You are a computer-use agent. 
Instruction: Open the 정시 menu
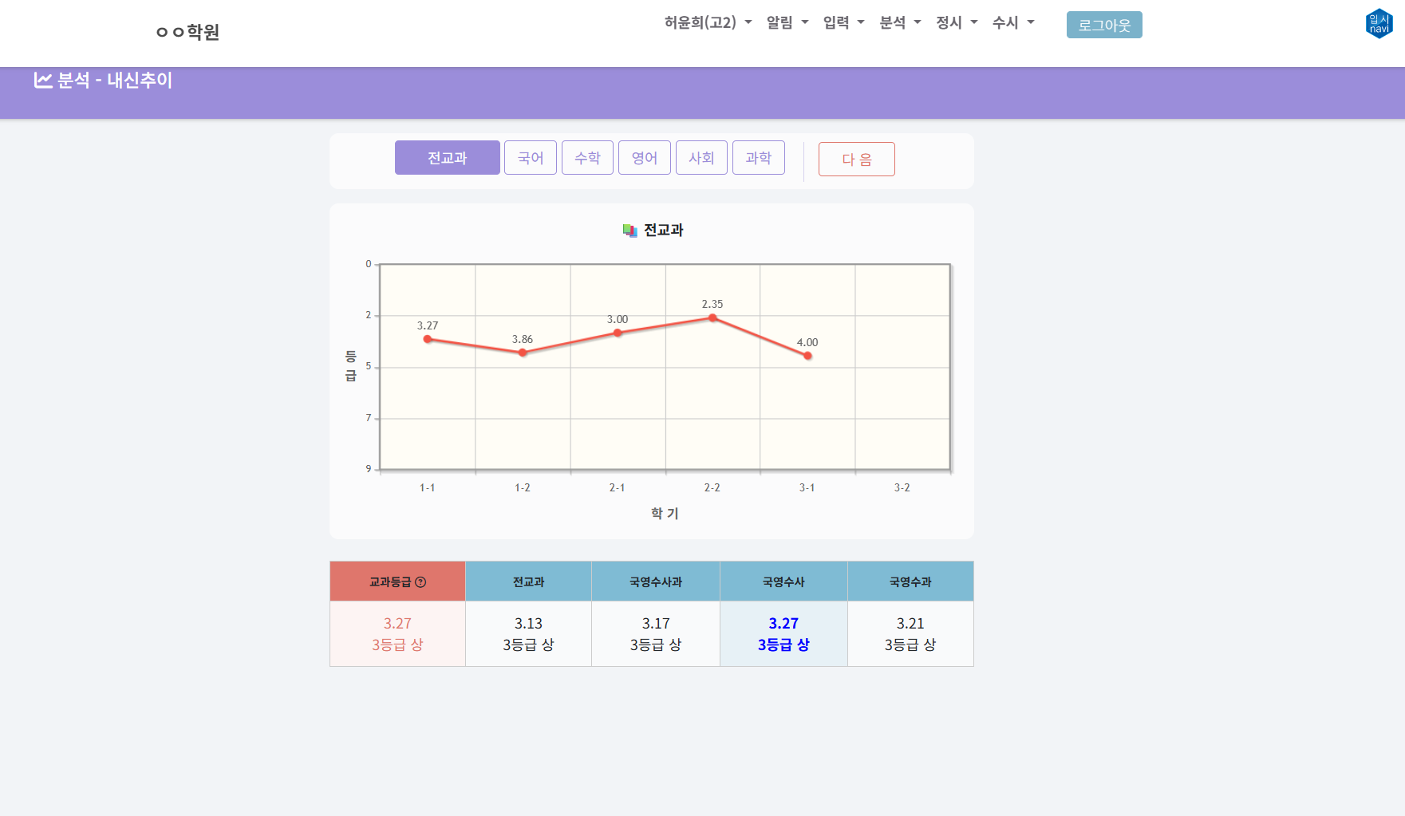pos(956,23)
